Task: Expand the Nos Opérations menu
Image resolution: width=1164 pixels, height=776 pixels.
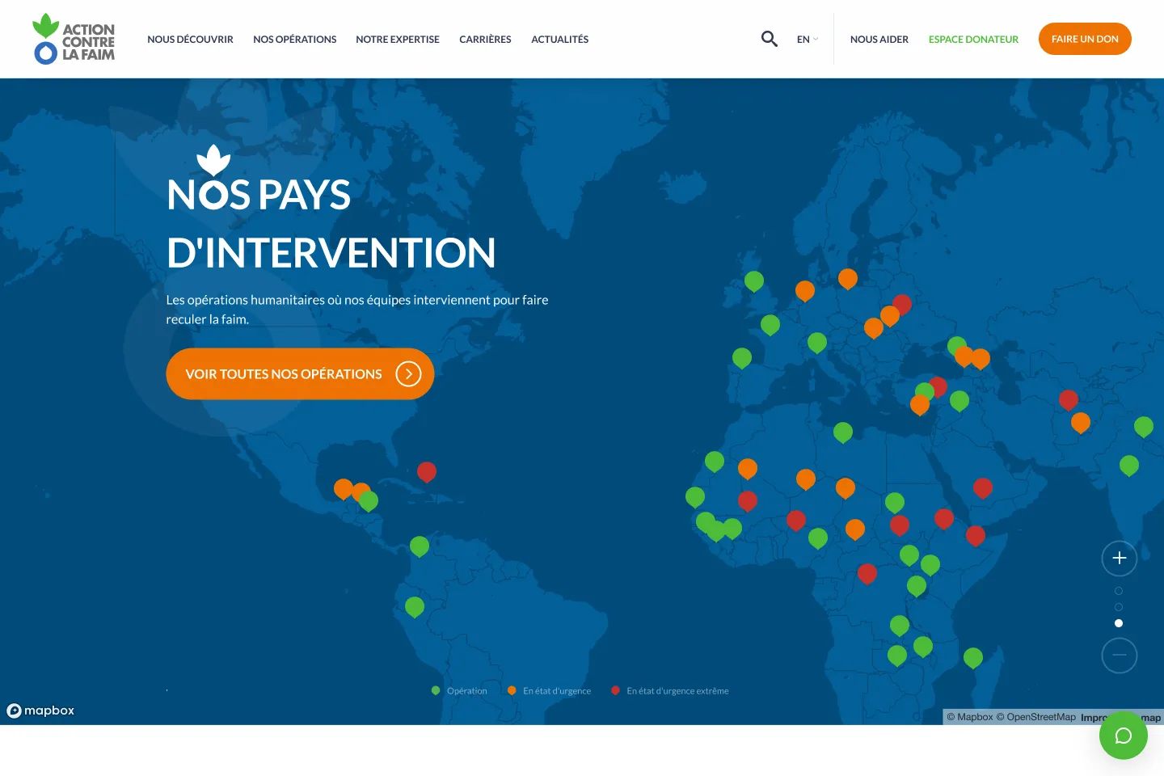Action: pos(294,39)
